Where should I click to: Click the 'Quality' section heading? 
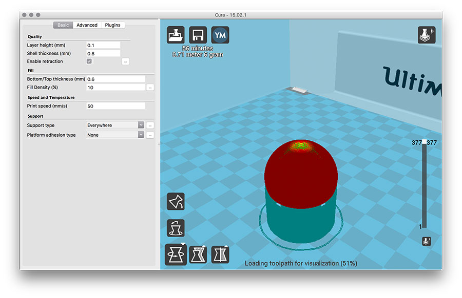[35, 37]
